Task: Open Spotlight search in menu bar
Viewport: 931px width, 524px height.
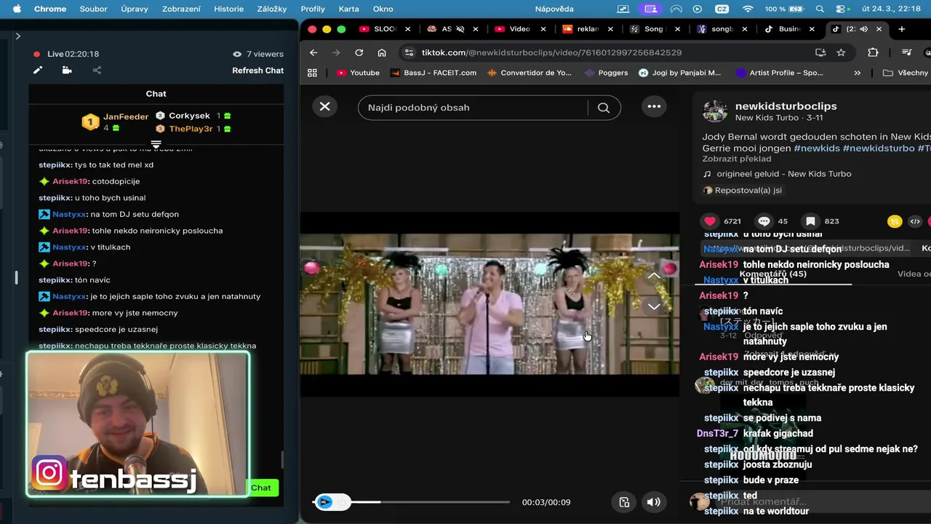Action: (820, 9)
